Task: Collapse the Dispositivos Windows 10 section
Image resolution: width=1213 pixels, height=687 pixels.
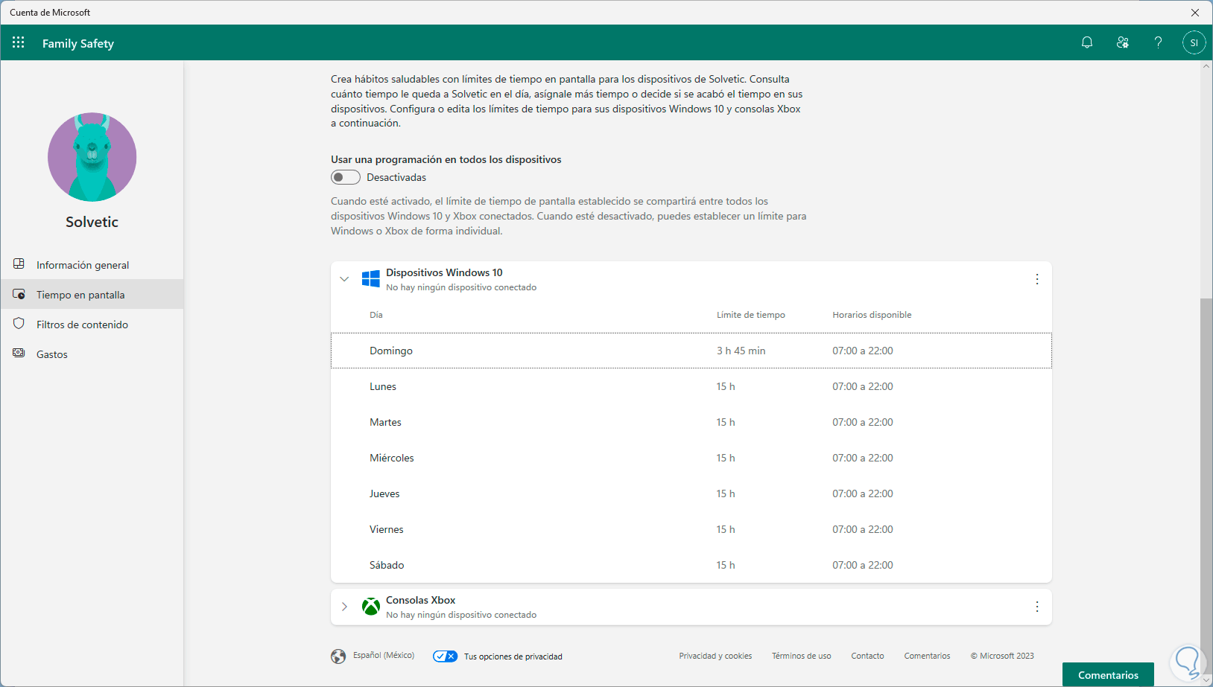Action: [x=344, y=279]
